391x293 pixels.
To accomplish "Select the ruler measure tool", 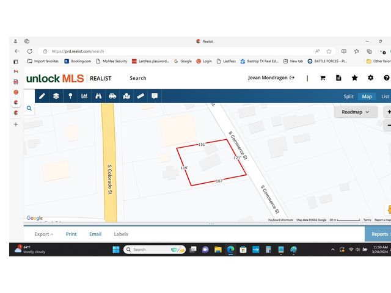I will pos(141,96).
